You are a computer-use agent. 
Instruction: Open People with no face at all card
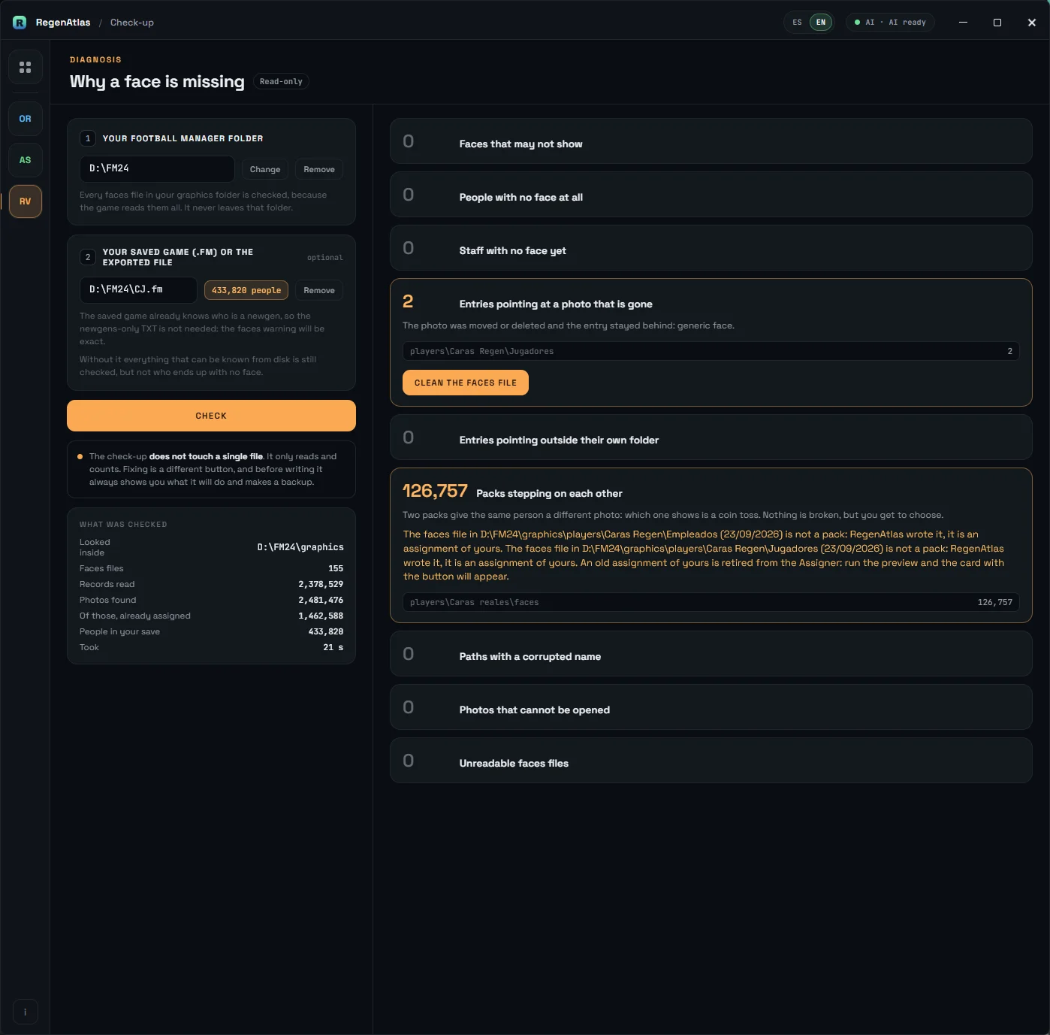pos(711,195)
